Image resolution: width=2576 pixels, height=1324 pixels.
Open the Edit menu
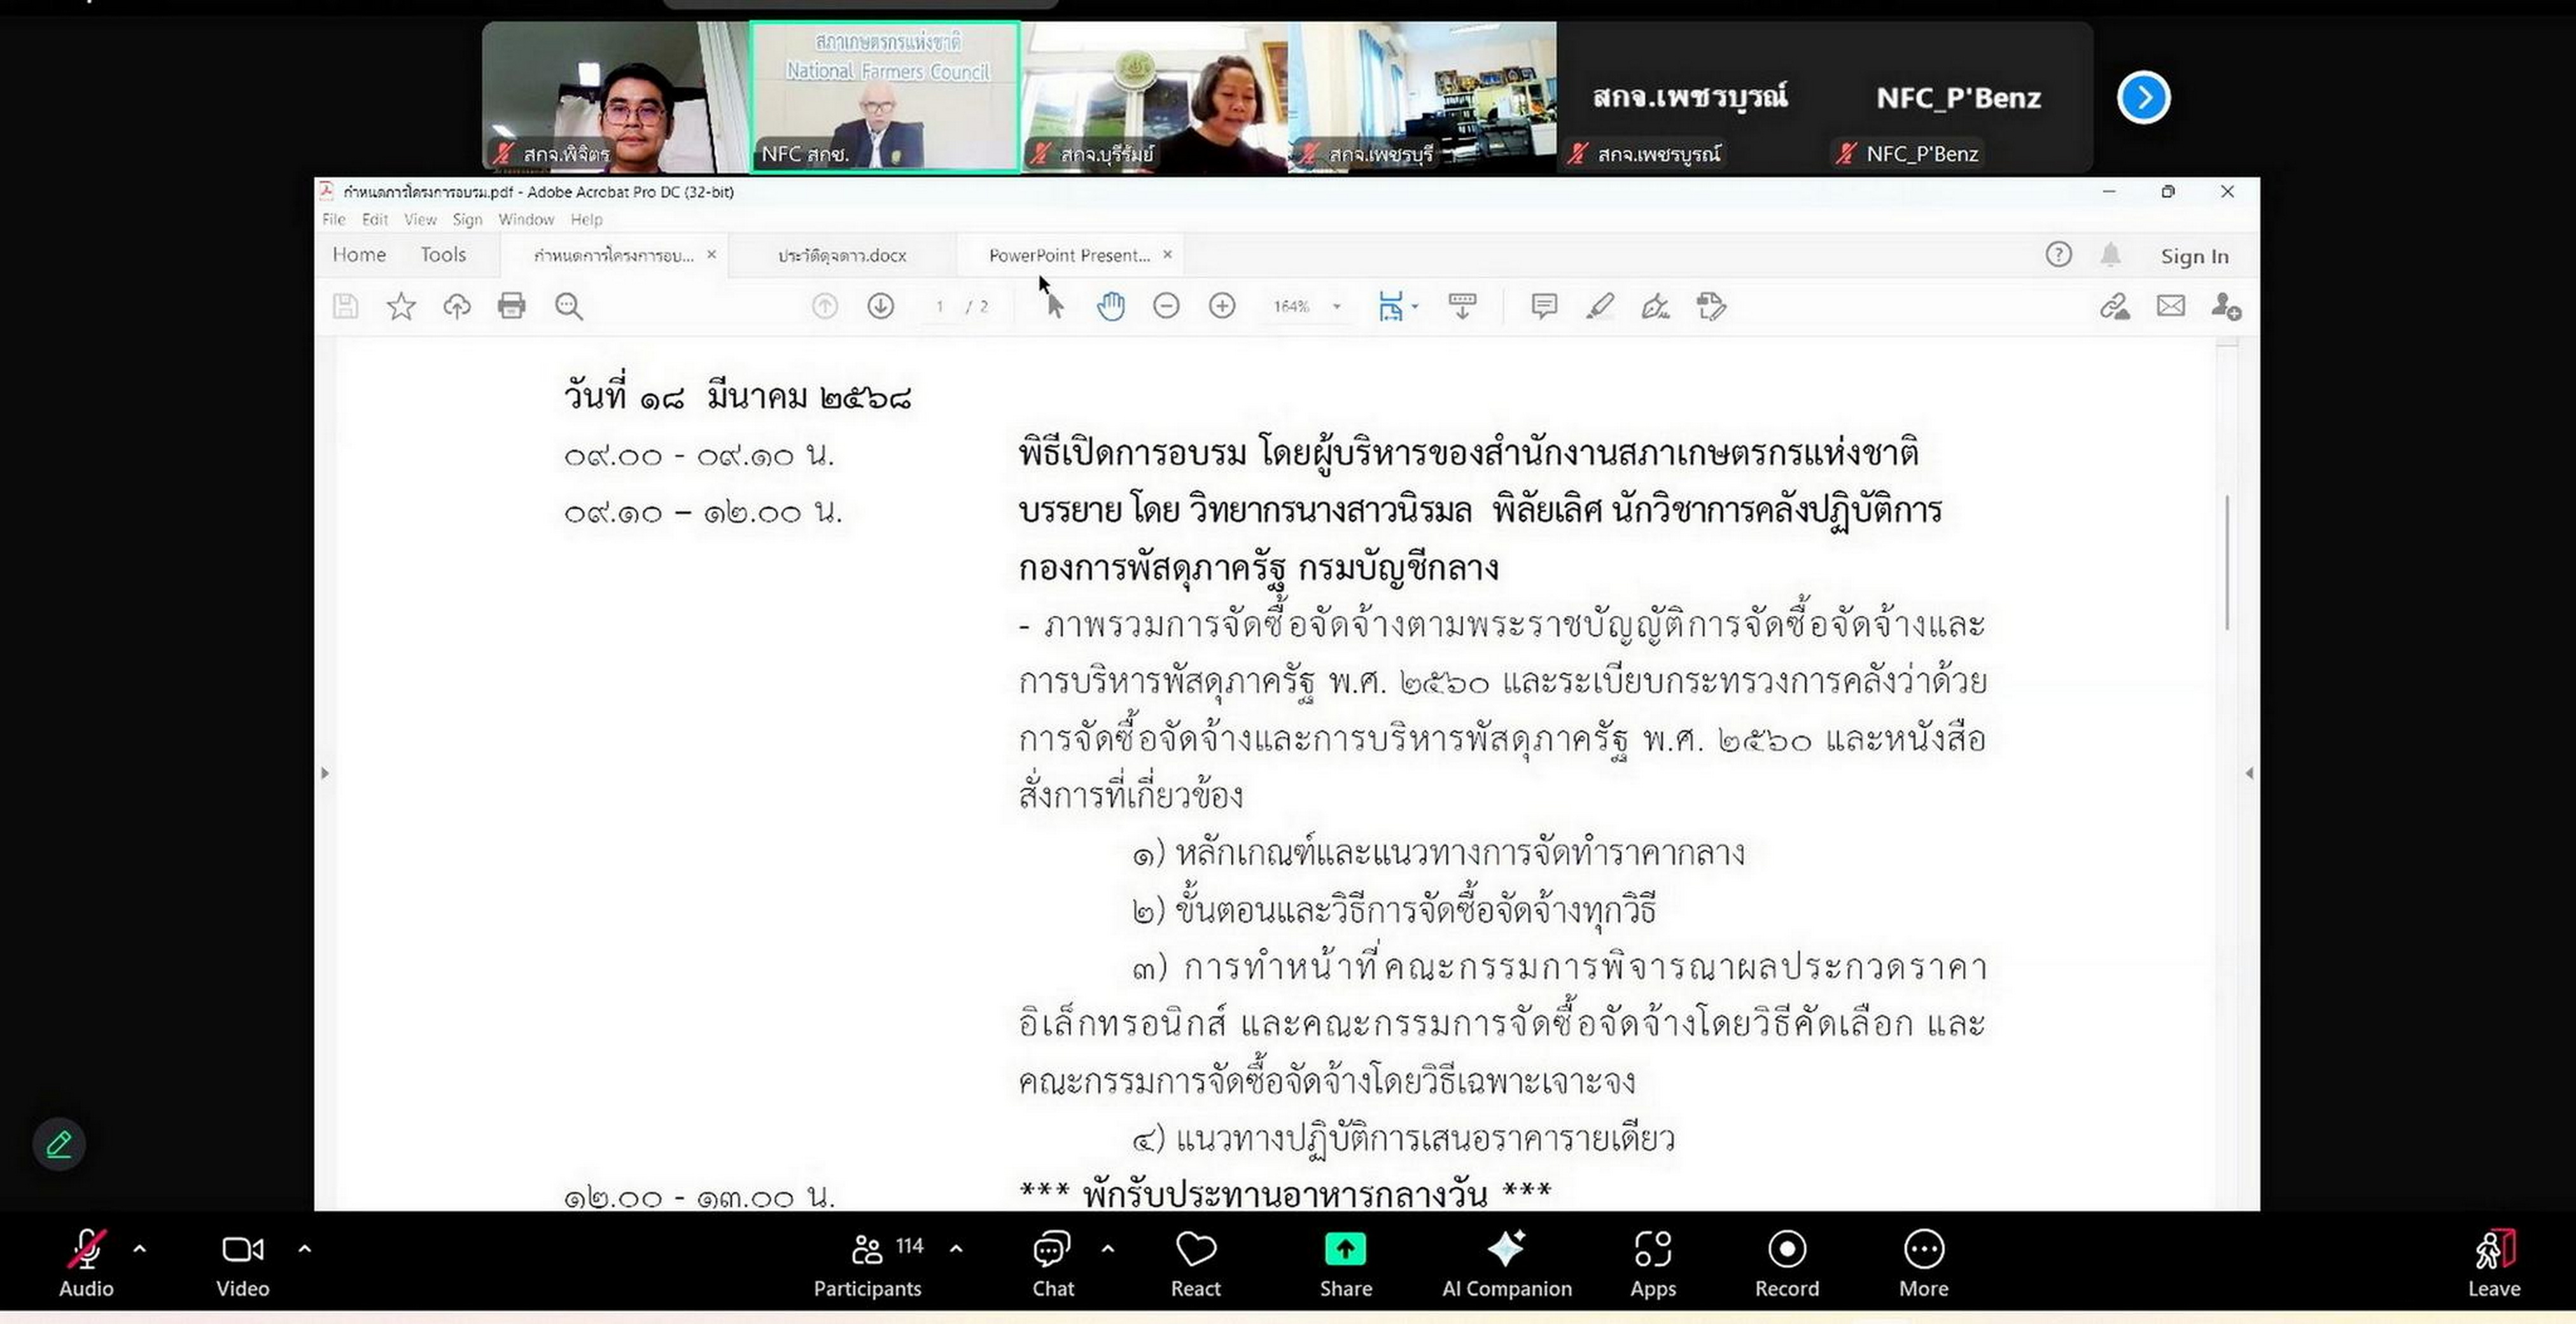[x=375, y=219]
